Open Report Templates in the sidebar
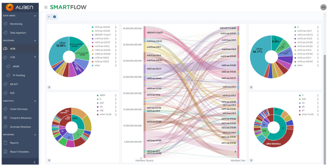The width and height of the screenshot is (330, 166). coord(19,152)
